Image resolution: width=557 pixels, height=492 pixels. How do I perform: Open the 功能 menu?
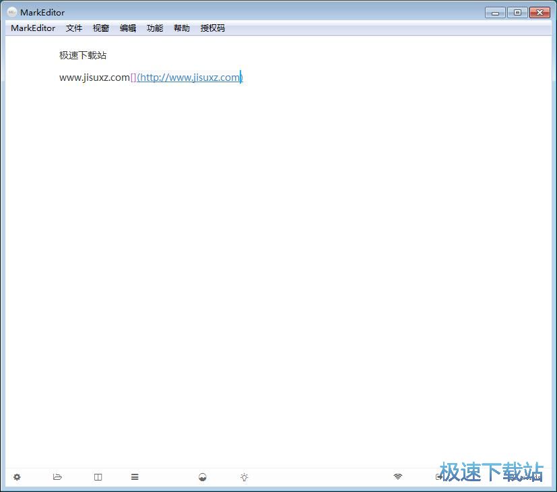pyautogui.click(x=155, y=28)
